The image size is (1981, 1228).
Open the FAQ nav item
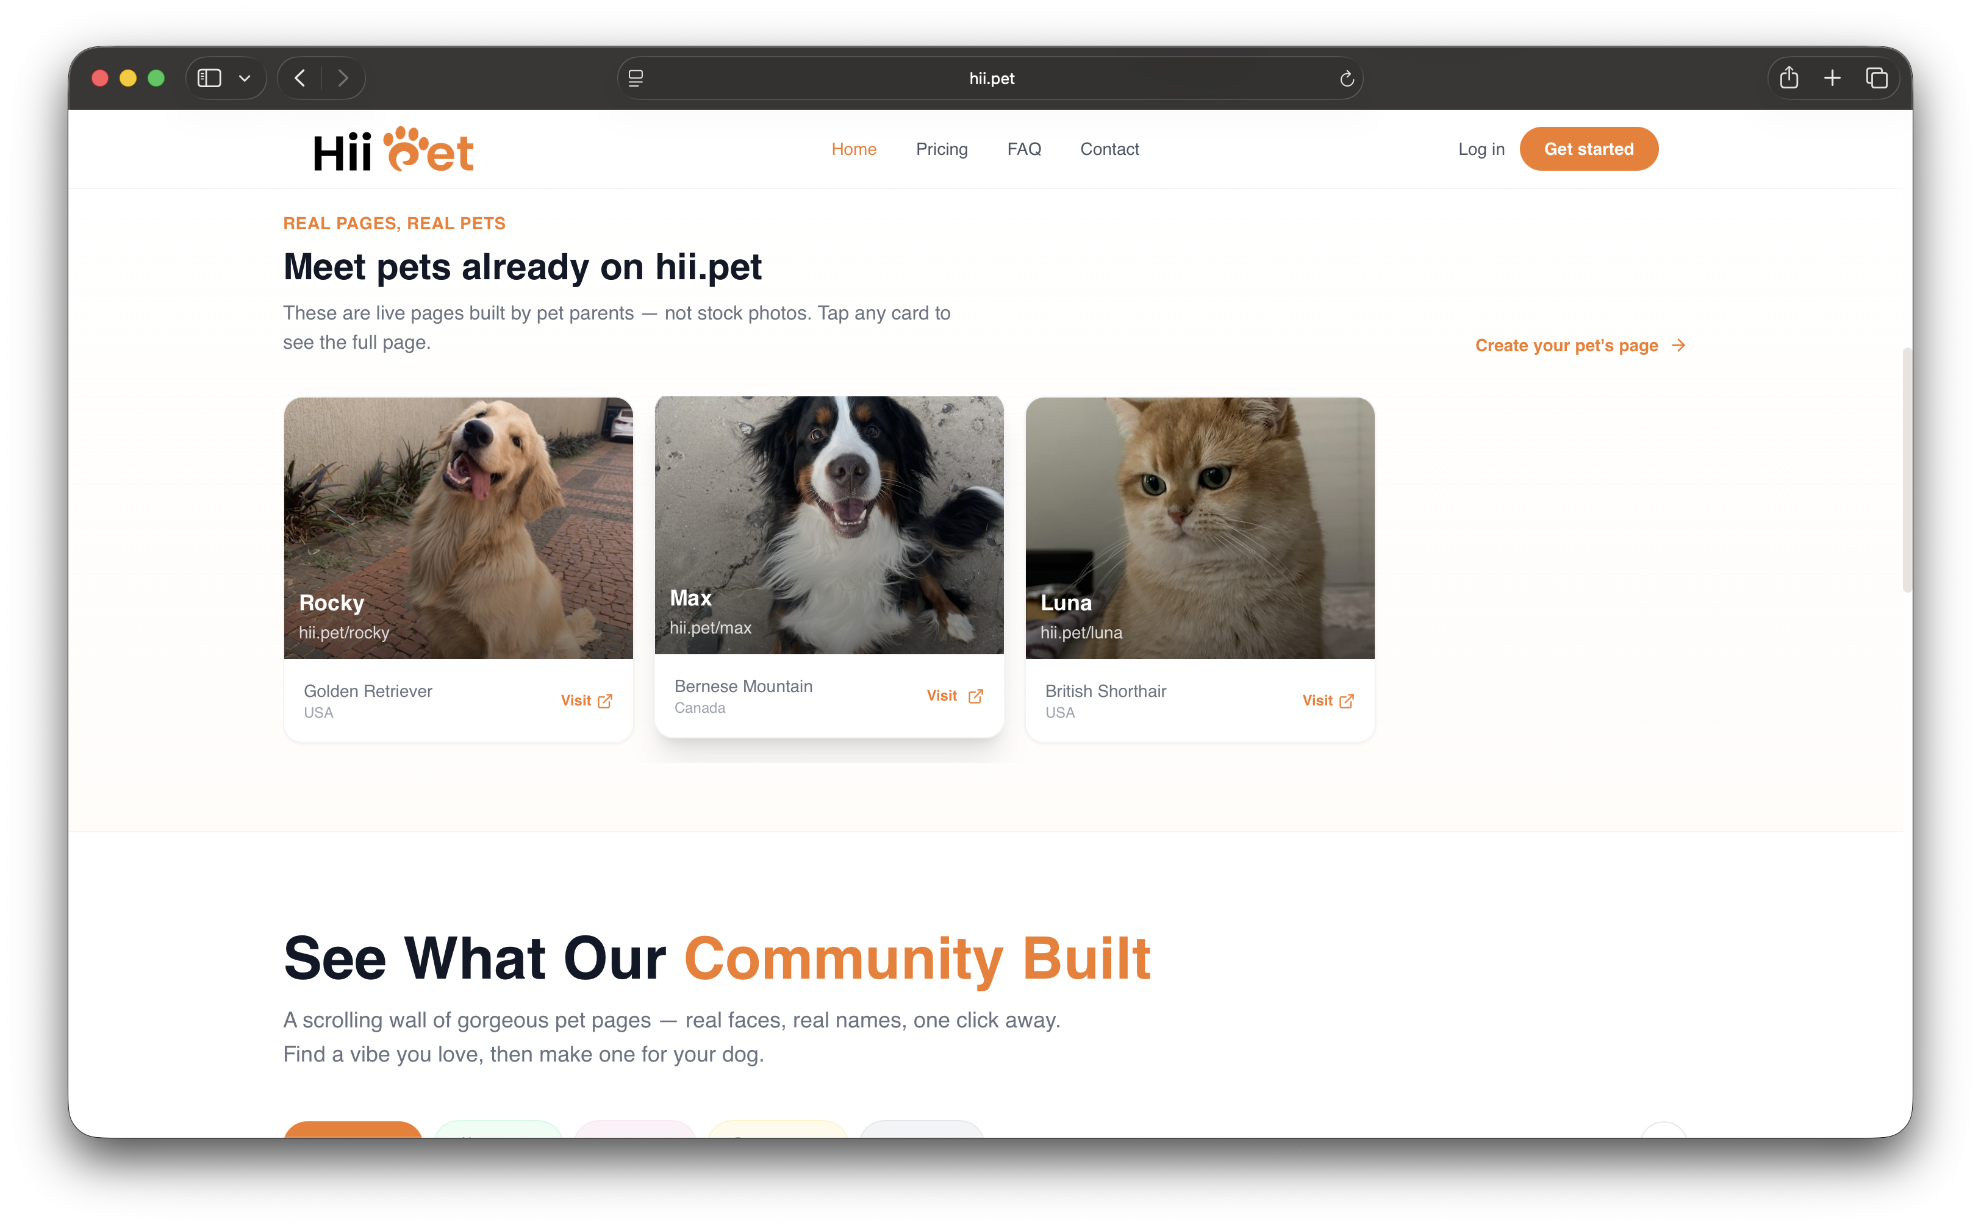coord(1023,149)
